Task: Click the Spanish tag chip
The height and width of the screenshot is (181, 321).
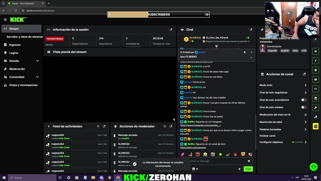Action: (x=272, y=51)
